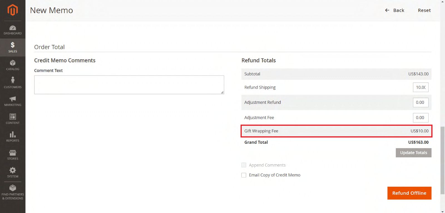This screenshot has width=445, height=213.
Task: Tick the Append Comments checkbox
Action: [x=244, y=165]
